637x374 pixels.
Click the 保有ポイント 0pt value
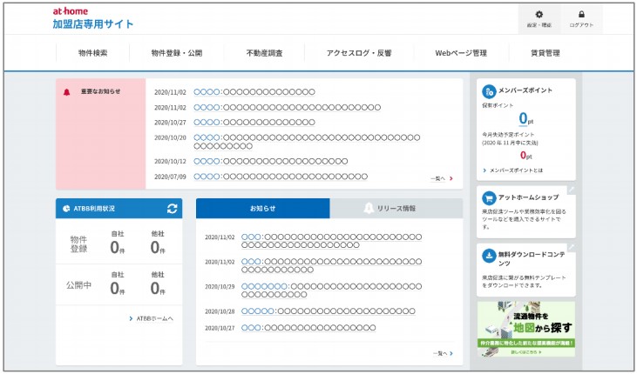(526, 118)
